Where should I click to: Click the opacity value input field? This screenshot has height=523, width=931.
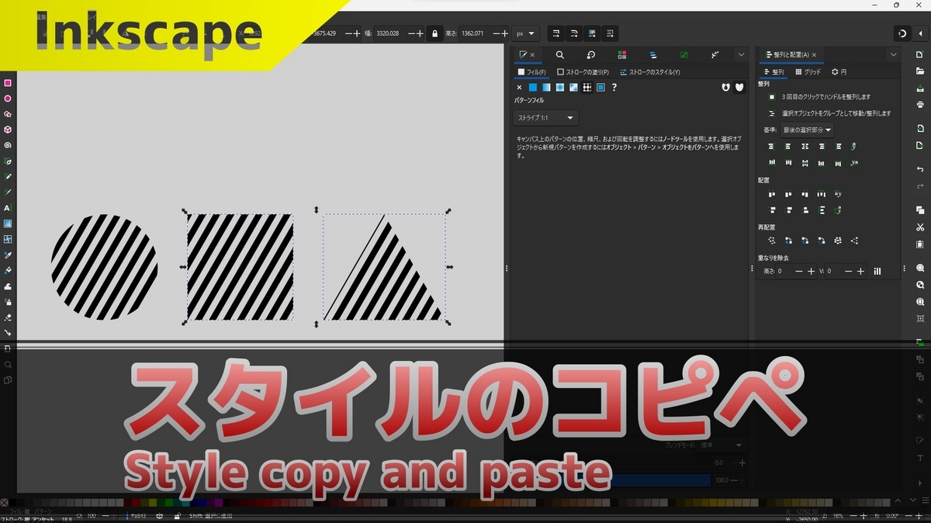722,478
